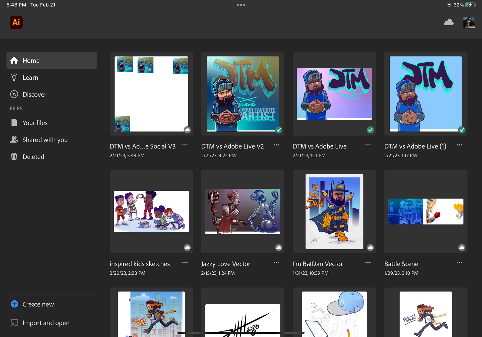
Task: Click Import and open
Action: (x=40, y=323)
